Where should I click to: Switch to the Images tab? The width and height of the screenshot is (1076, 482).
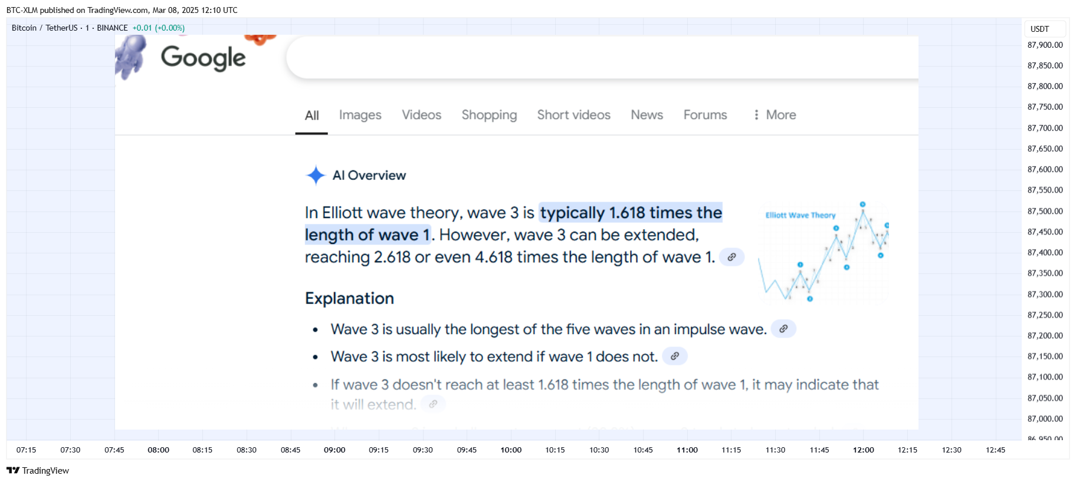360,115
